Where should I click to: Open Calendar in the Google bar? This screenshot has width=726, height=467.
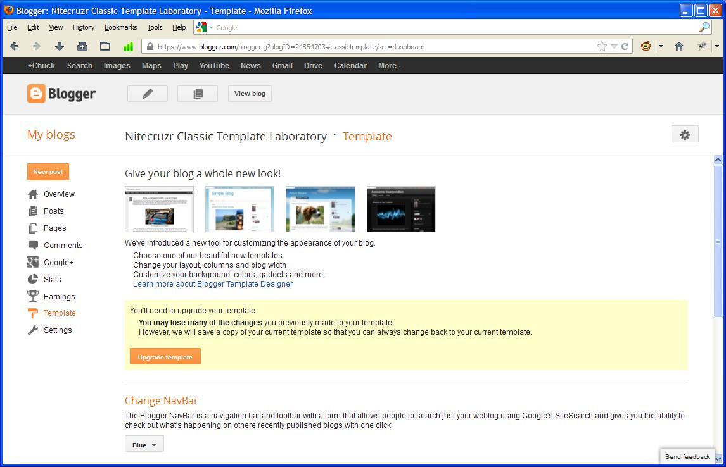pyautogui.click(x=350, y=66)
